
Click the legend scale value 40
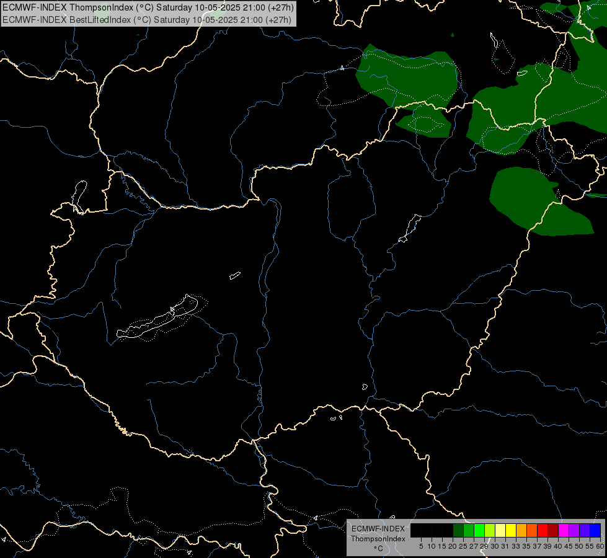coord(558,546)
